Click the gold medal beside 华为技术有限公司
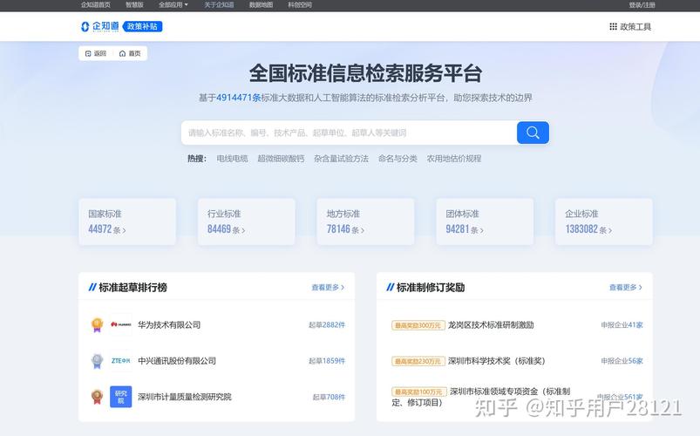This screenshot has width=700, height=436. coord(97,324)
